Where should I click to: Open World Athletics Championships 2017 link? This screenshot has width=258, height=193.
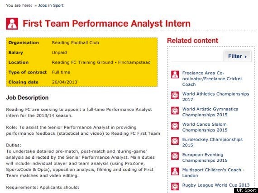coord(215,97)
